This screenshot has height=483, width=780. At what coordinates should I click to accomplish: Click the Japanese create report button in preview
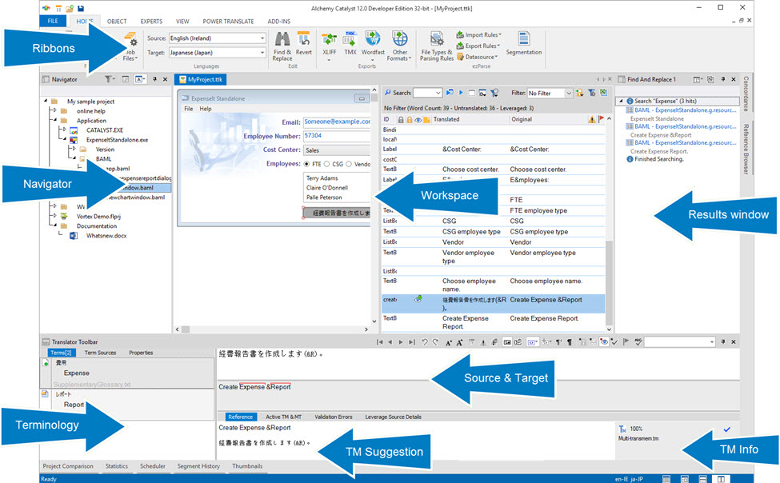coord(337,213)
